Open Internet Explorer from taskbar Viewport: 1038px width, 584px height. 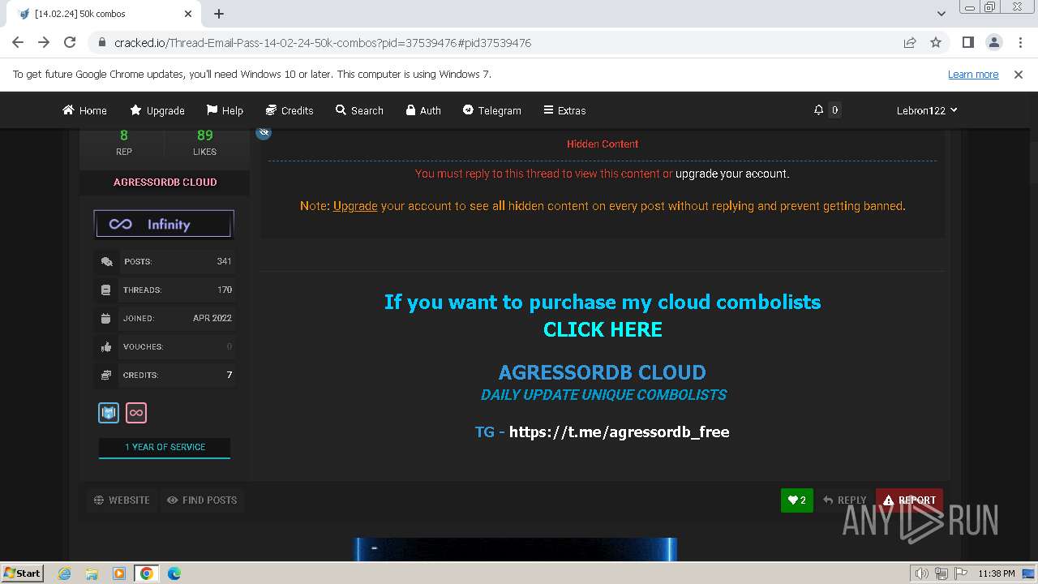(x=64, y=573)
